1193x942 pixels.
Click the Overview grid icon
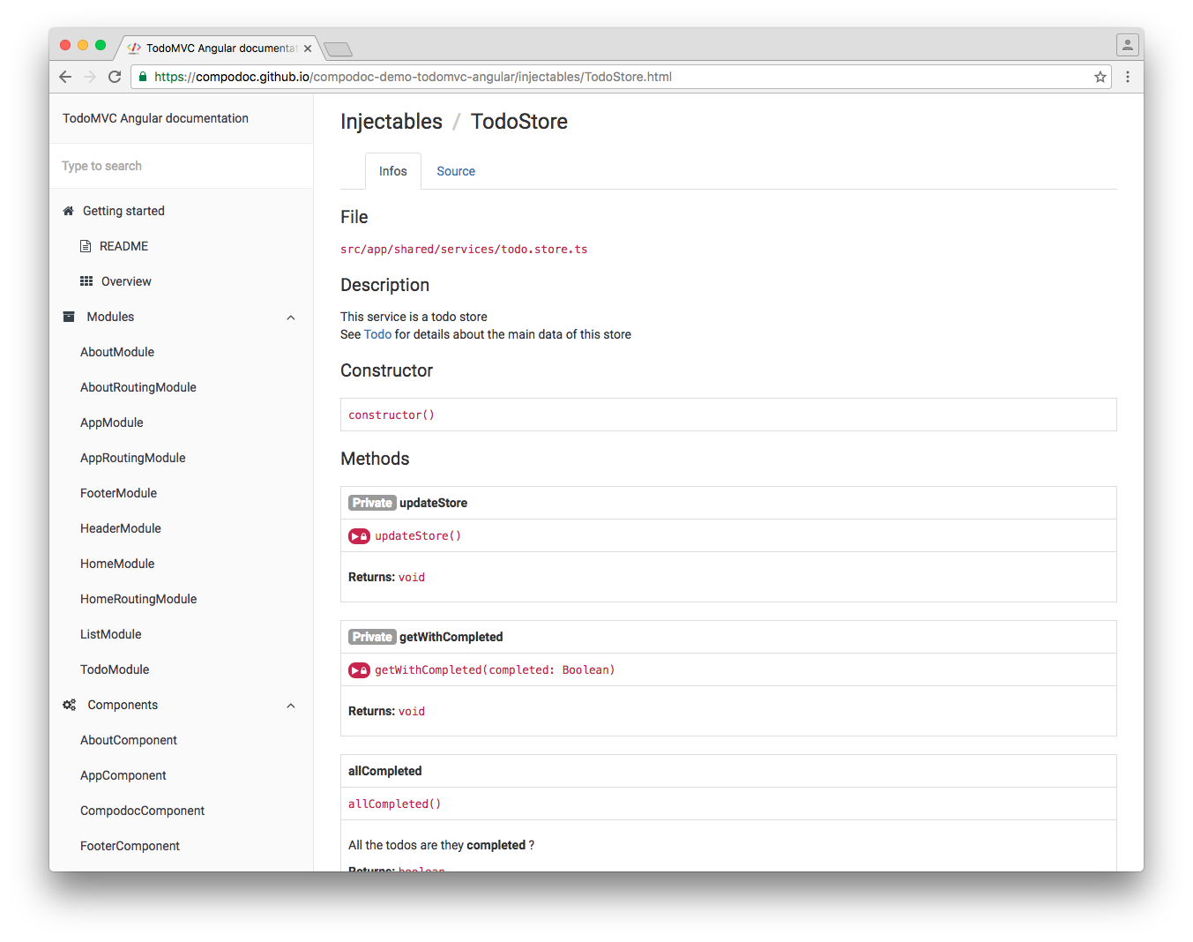pyautogui.click(x=86, y=281)
